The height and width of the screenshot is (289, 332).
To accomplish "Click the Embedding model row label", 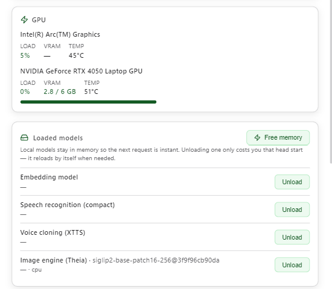I will tap(49, 177).
